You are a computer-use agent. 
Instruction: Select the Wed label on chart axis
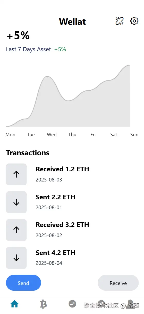tap(52, 135)
